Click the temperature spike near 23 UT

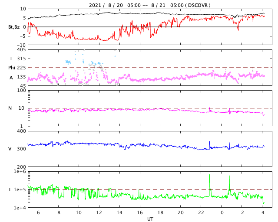coord(209,184)
